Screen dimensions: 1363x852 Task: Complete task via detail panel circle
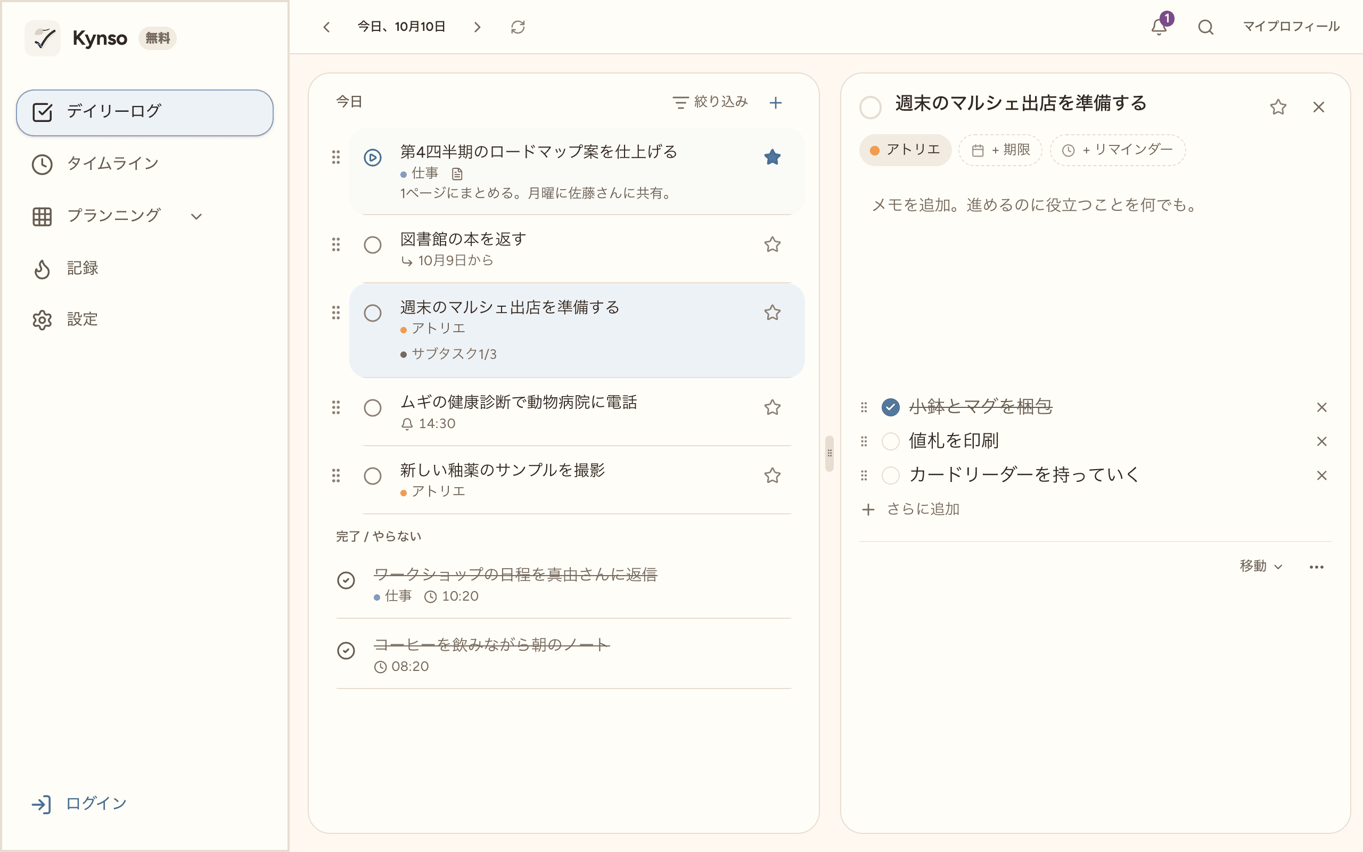click(870, 107)
